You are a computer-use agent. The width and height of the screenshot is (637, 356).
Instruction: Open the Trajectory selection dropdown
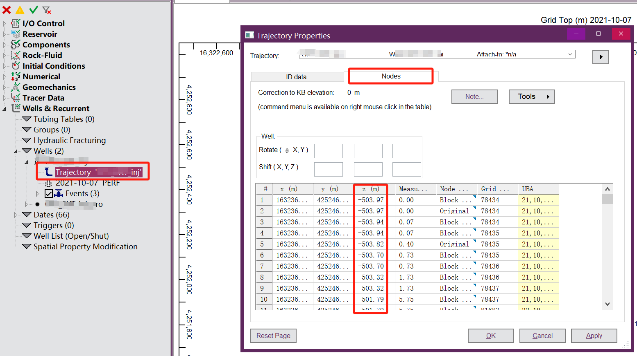tap(570, 54)
